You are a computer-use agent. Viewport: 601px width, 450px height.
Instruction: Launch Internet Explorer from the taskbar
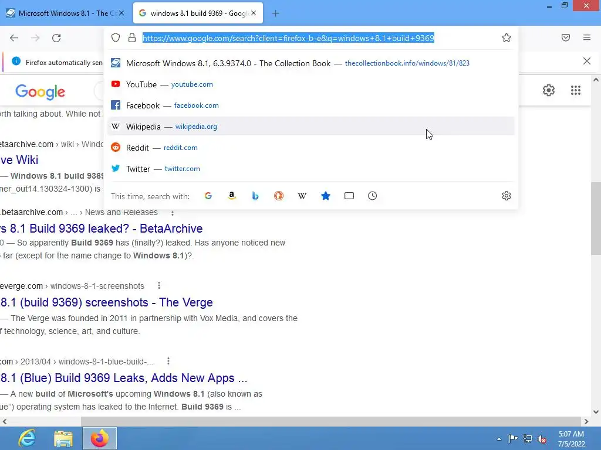click(27, 438)
